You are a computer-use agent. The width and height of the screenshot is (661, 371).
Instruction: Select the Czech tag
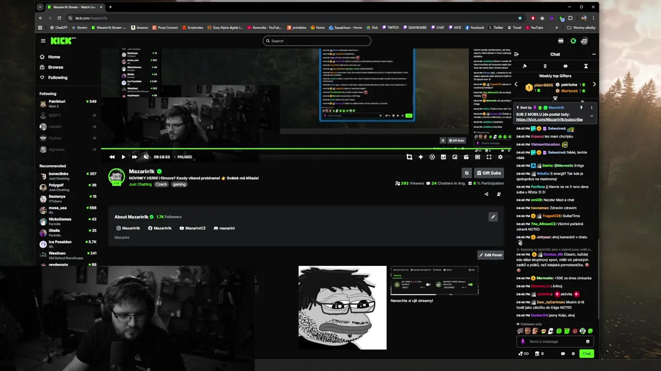click(162, 184)
